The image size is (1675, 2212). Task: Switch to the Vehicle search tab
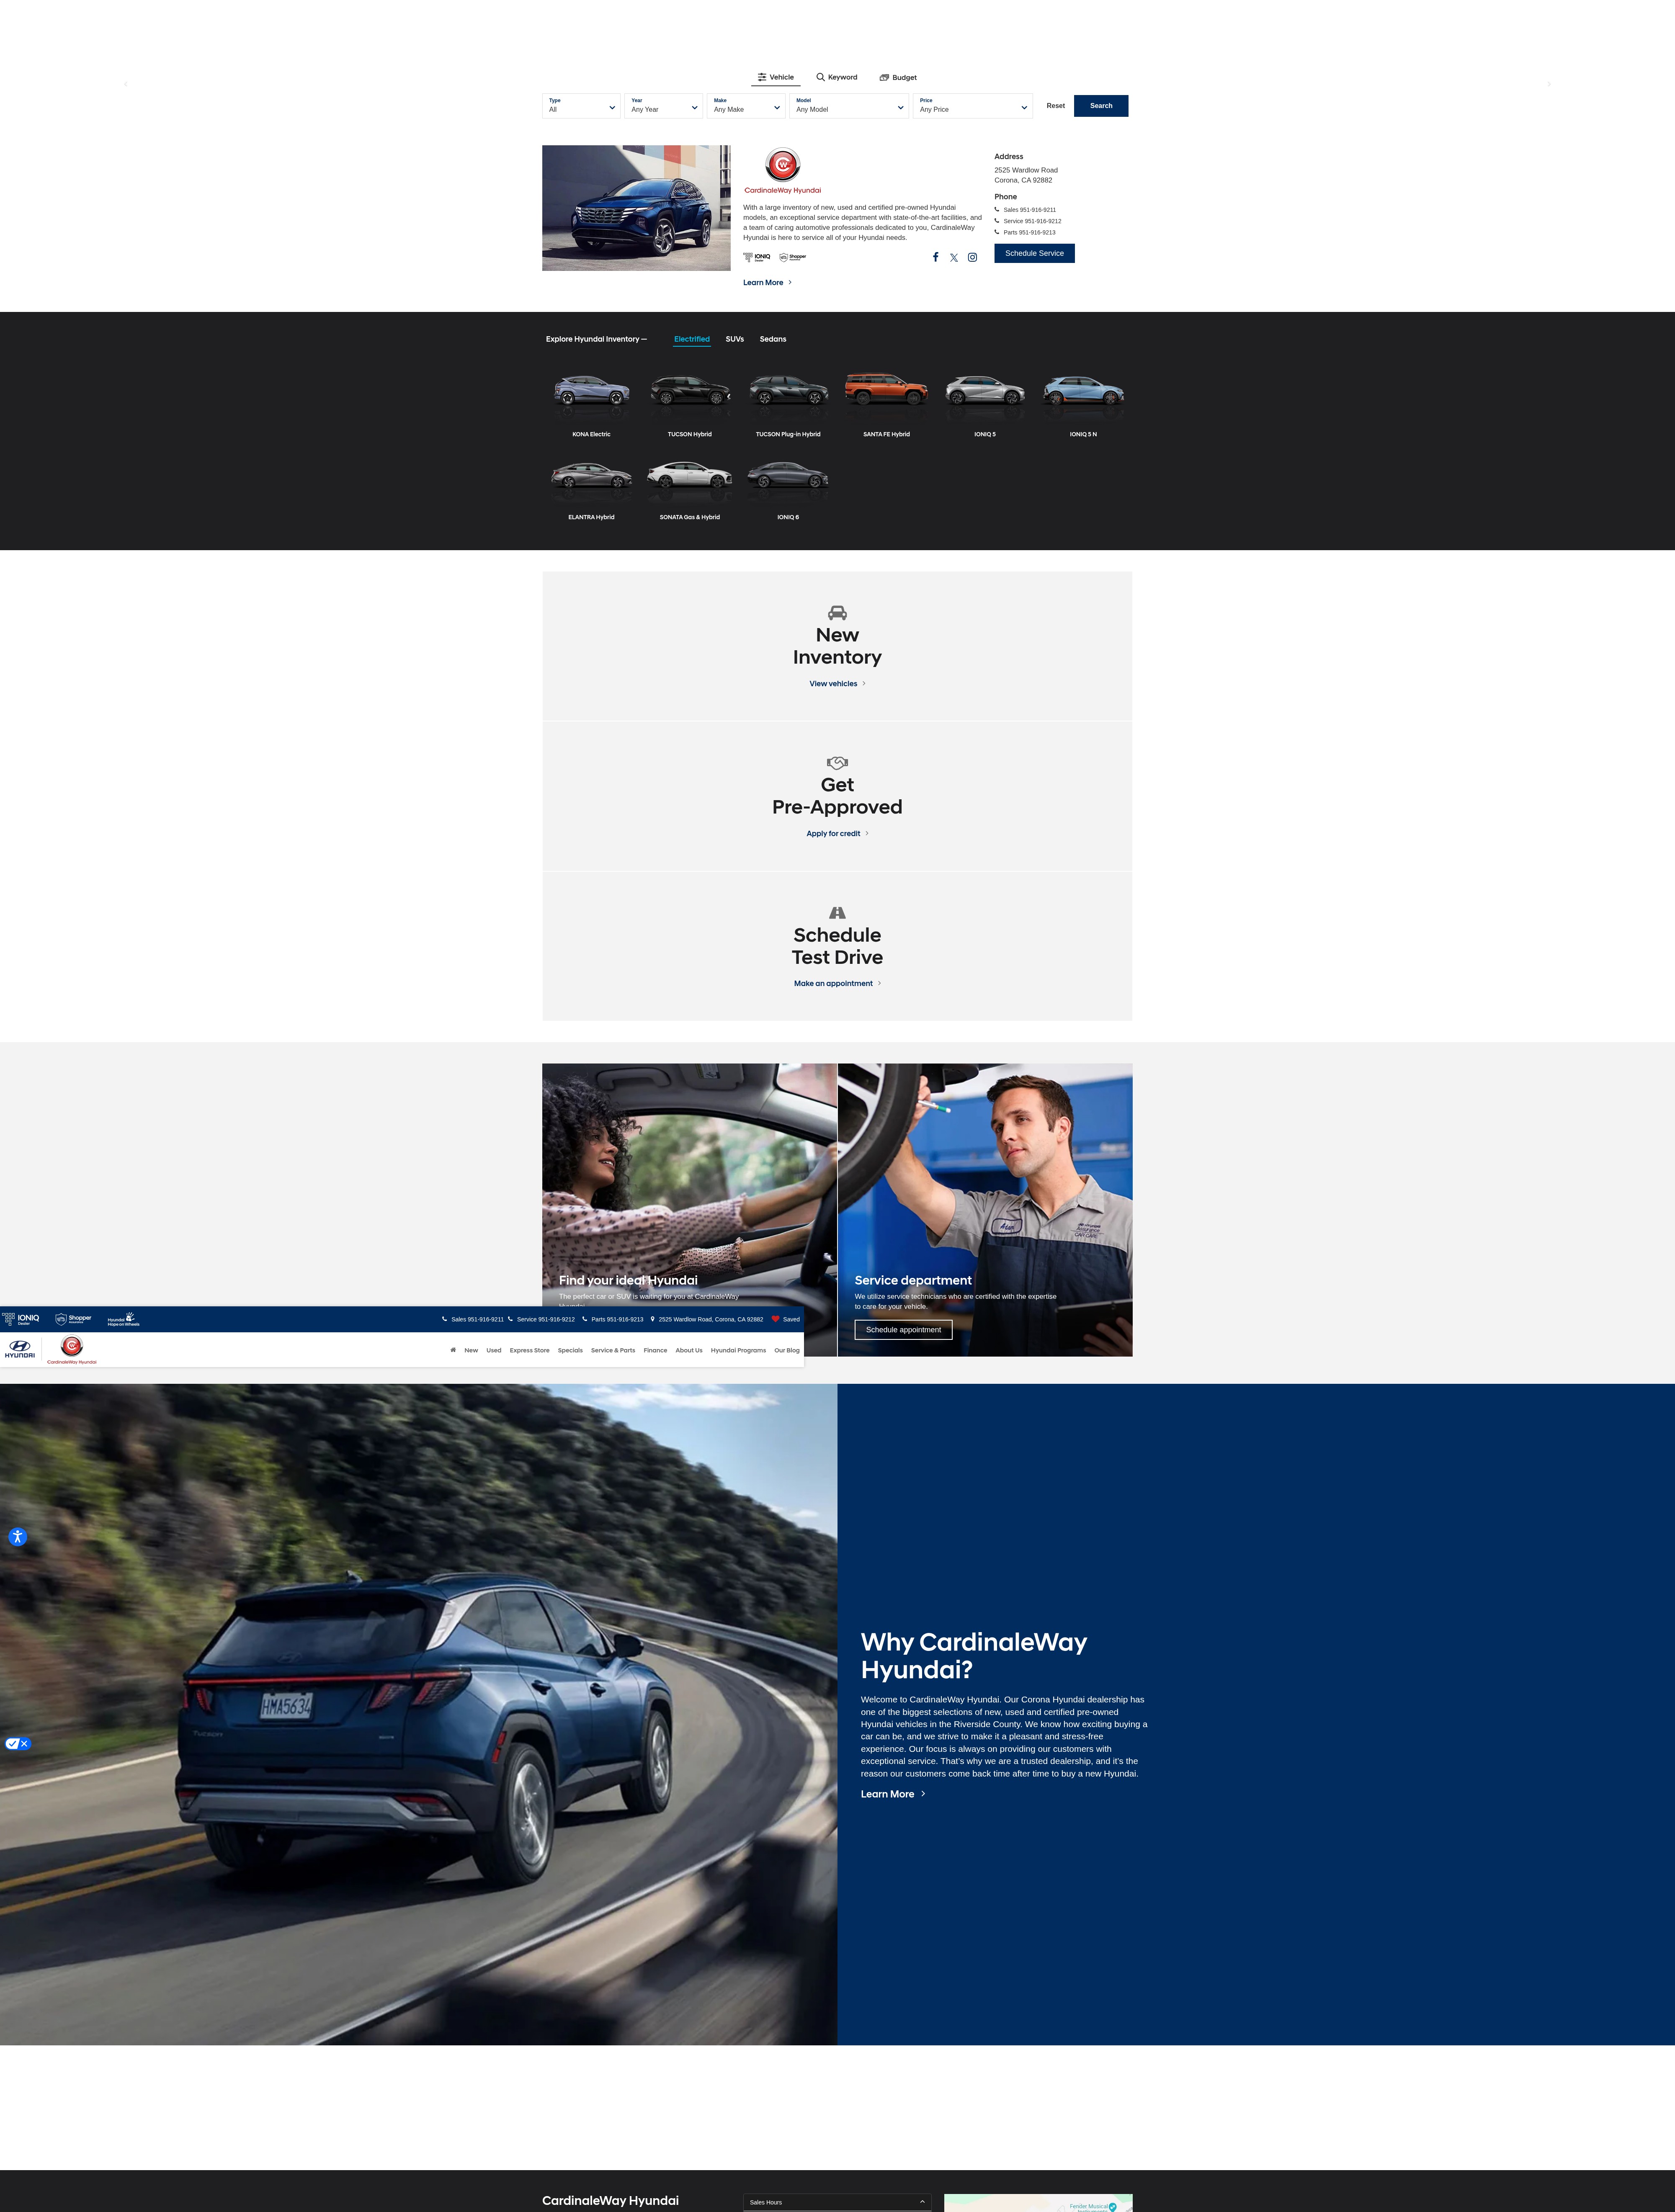[x=776, y=77]
